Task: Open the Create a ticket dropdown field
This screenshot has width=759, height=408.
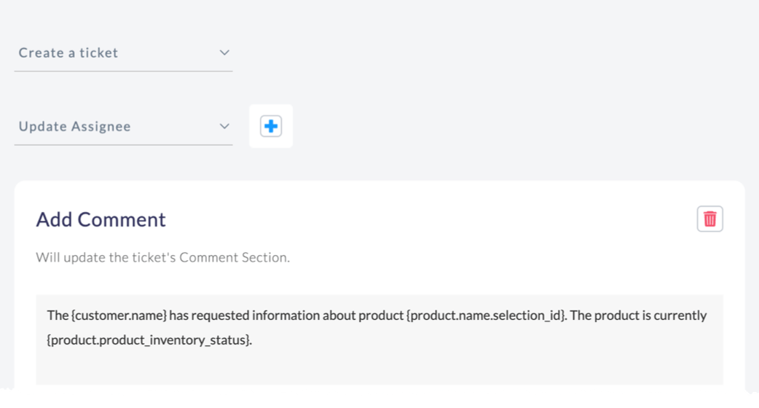Action: tap(123, 52)
